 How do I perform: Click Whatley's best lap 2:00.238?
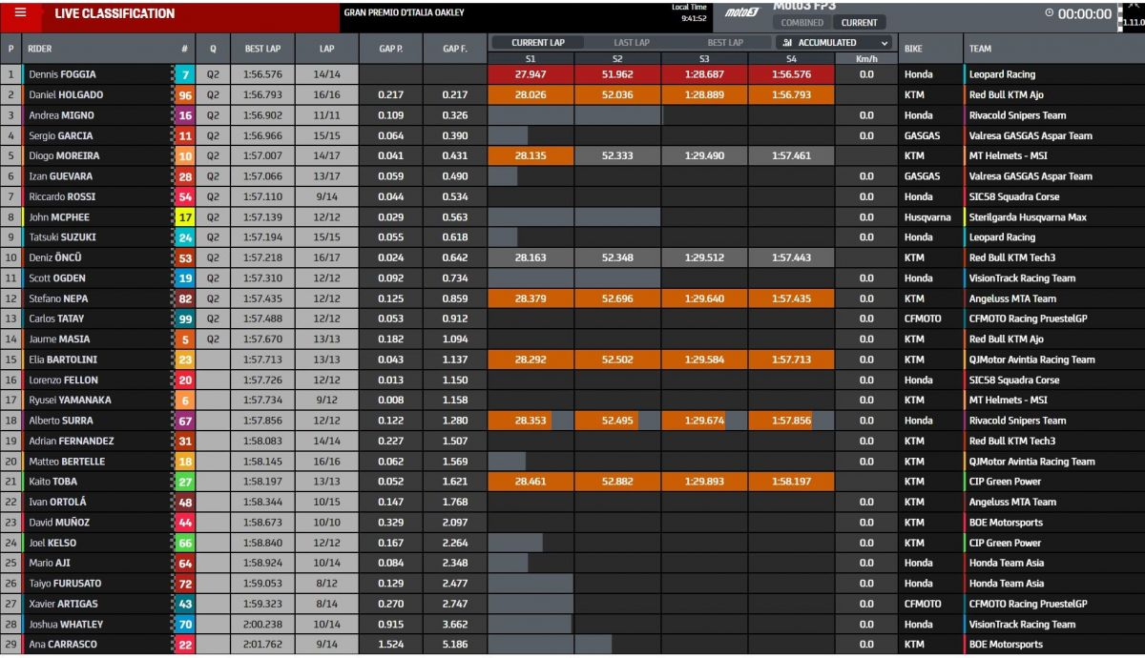(261, 624)
